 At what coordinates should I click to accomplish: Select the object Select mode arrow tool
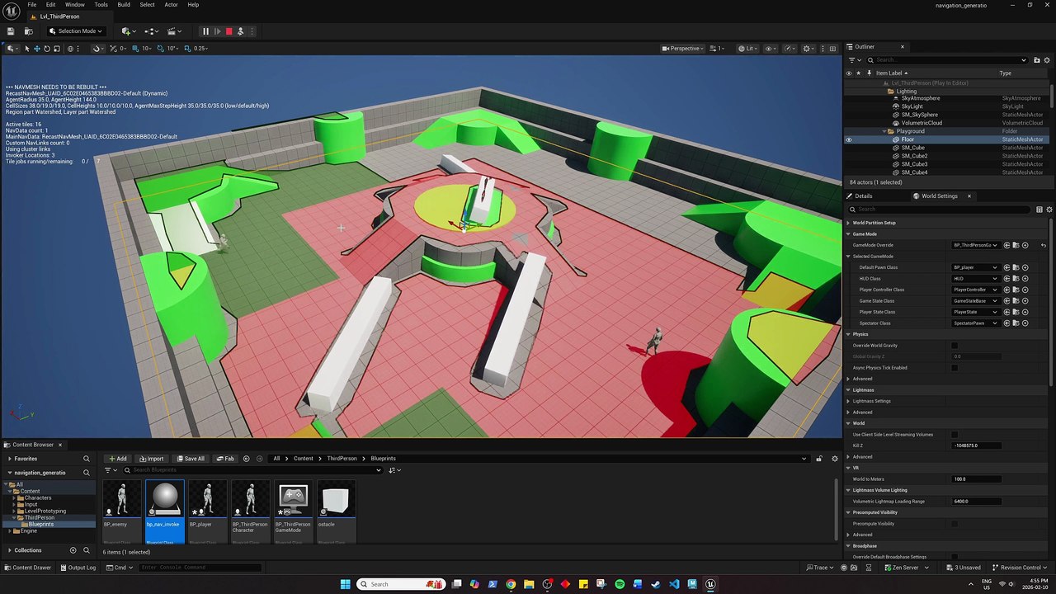(x=27, y=49)
